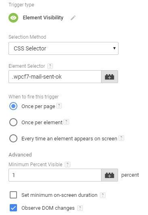The image size is (148, 215).
Task: Insert variable for Minimum Percent Visible
Action: pyautogui.click(x=110, y=175)
